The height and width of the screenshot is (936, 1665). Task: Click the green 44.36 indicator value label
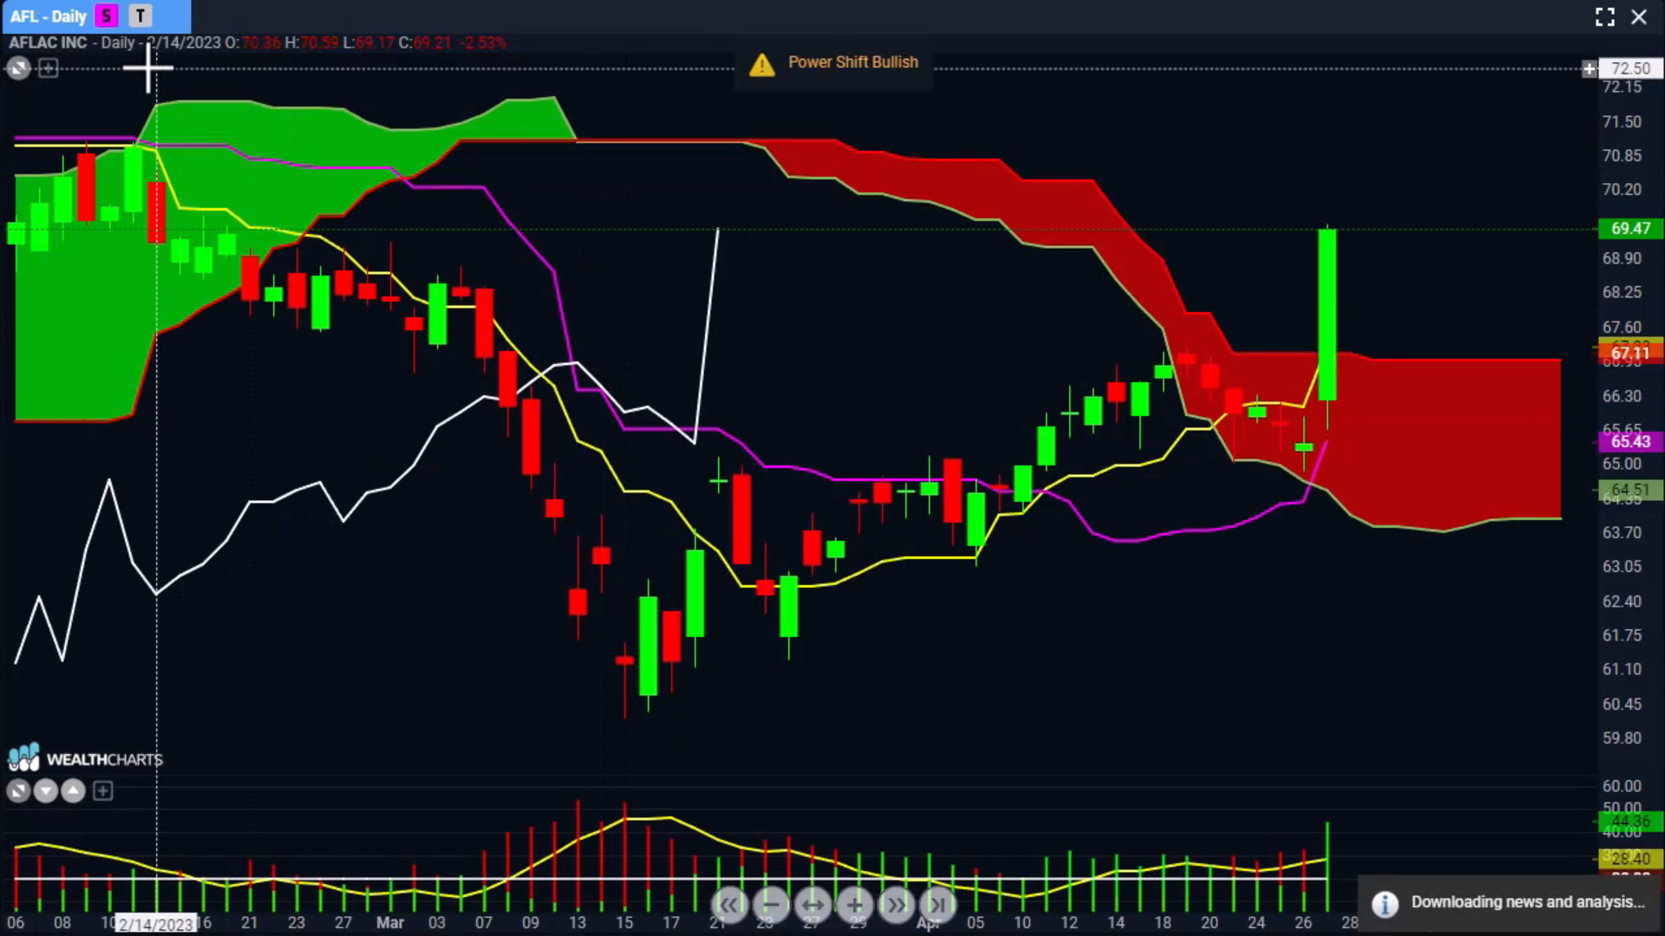(x=1630, y=821)
